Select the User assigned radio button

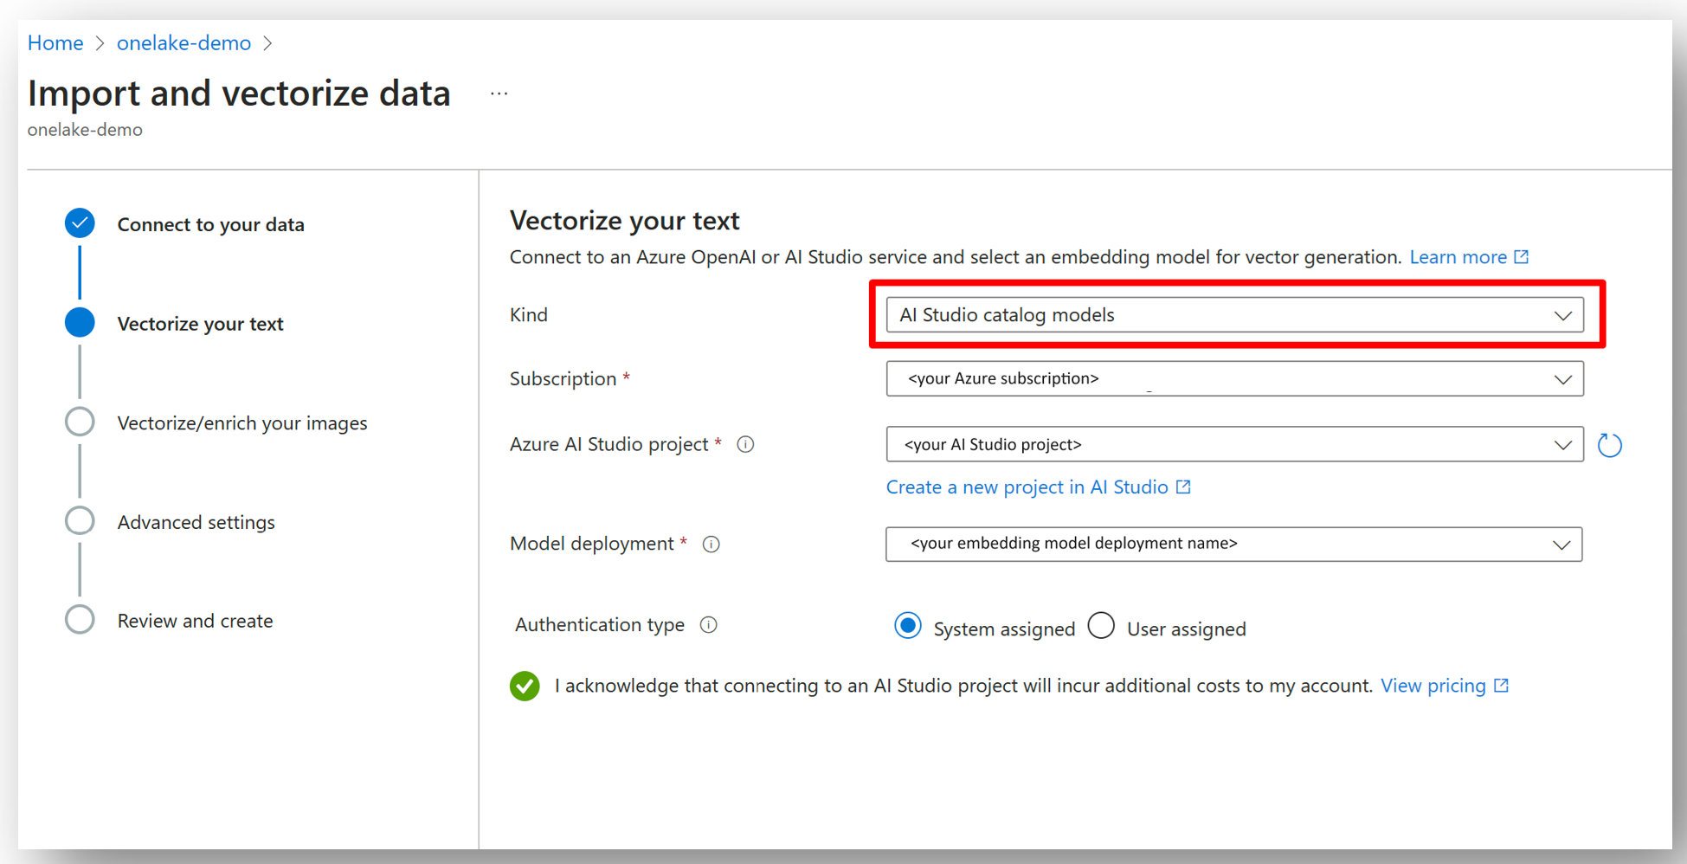tap(1101, 626)
